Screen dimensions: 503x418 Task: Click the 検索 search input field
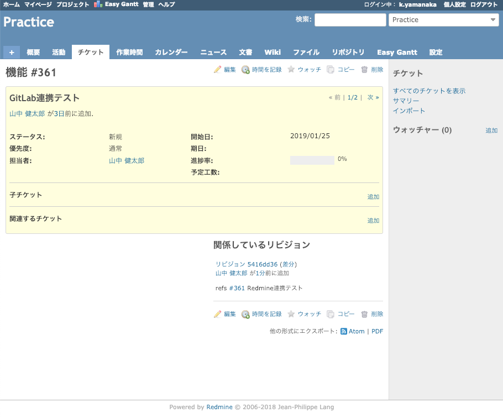pos(350,20)
